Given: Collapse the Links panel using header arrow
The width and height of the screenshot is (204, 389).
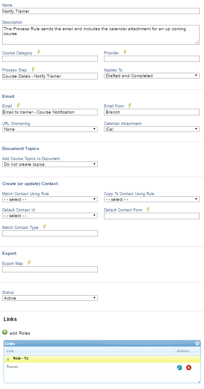Looking at the screenshot, I should pos(197,343).
